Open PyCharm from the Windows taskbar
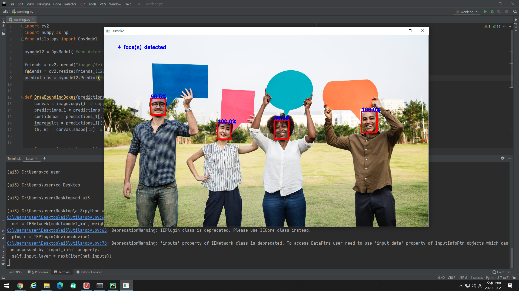 click(x=113, y=286)
